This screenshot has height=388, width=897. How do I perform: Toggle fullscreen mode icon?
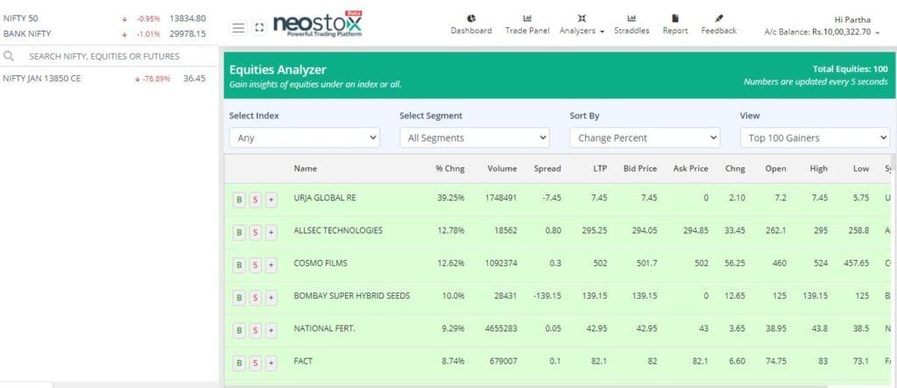[x=259, y=27]
